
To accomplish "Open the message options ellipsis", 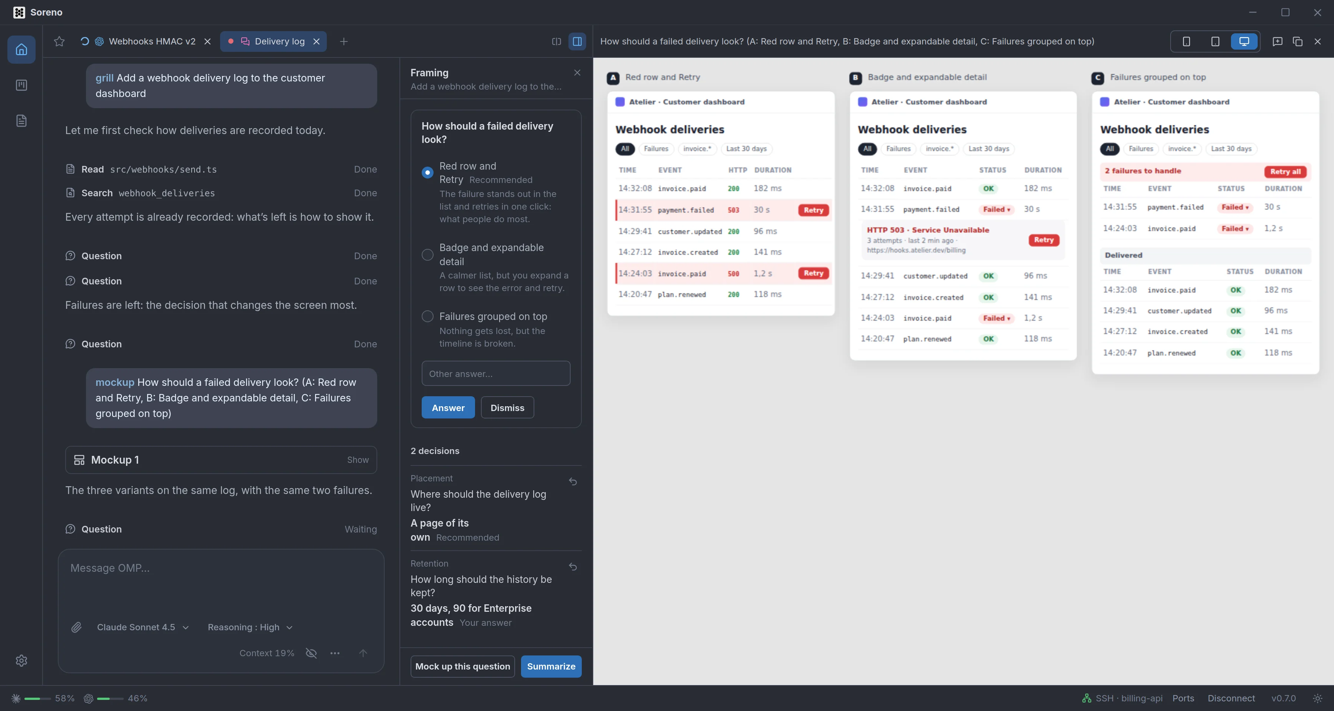I will point(335,653).
